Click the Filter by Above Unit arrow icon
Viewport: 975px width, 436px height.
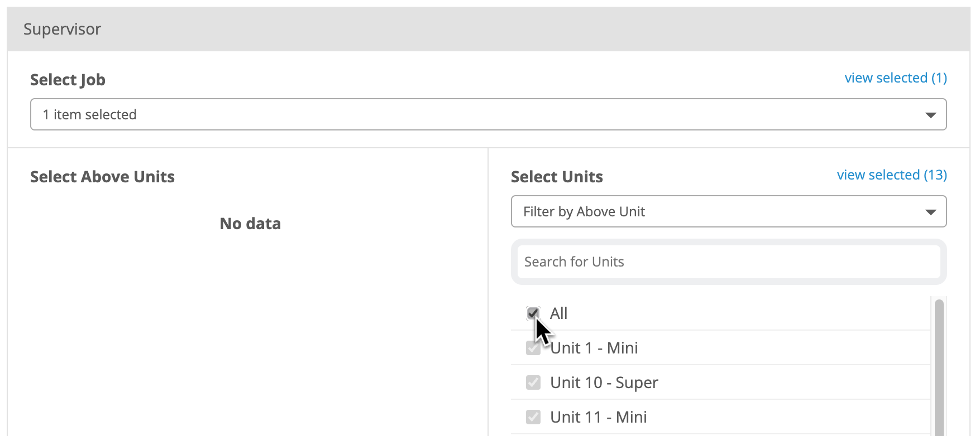pos(930,212)
